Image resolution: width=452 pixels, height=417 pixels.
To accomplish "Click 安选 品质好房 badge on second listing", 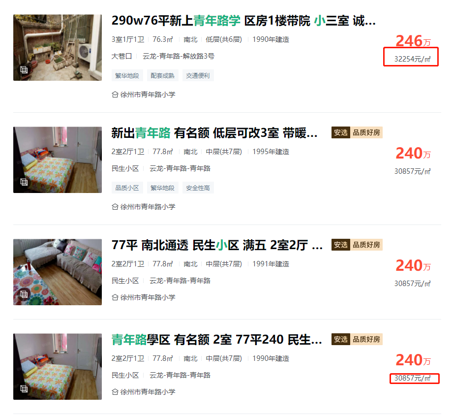I will (357, 132).
